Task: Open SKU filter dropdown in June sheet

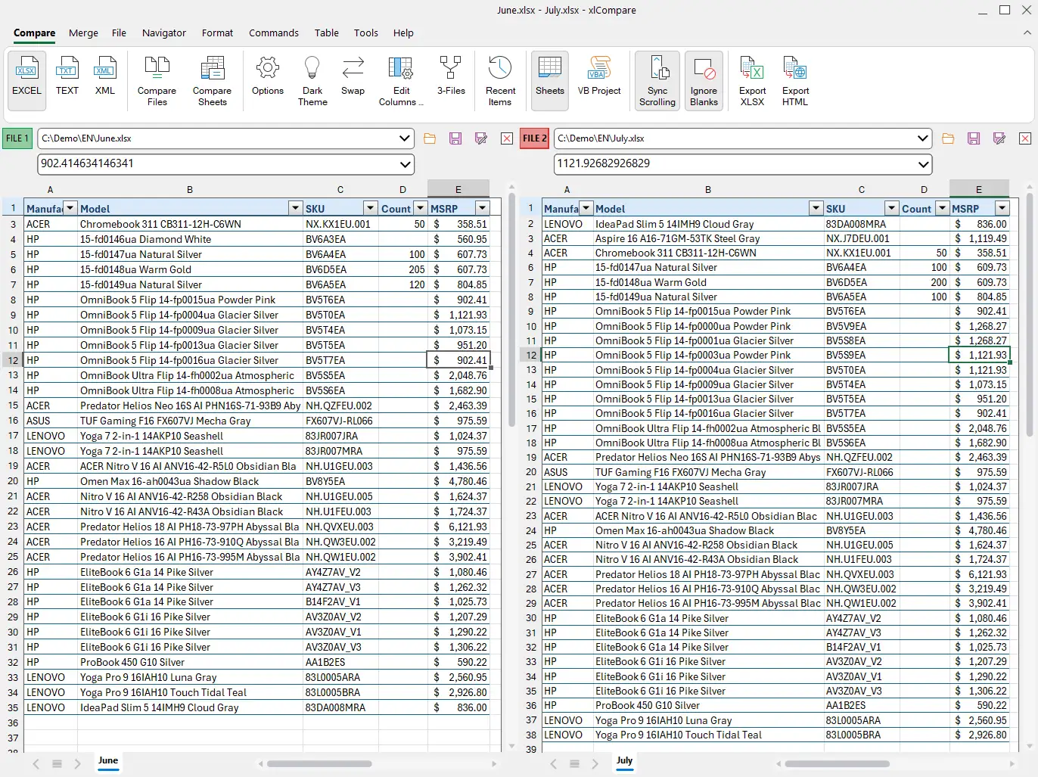Action: [x=370, y=208]
